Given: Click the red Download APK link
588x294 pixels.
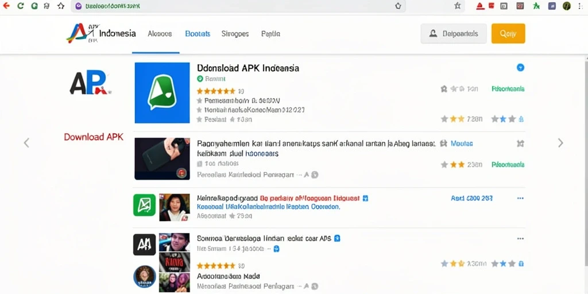Looking at the screenshot, I should tap(94, 137).
